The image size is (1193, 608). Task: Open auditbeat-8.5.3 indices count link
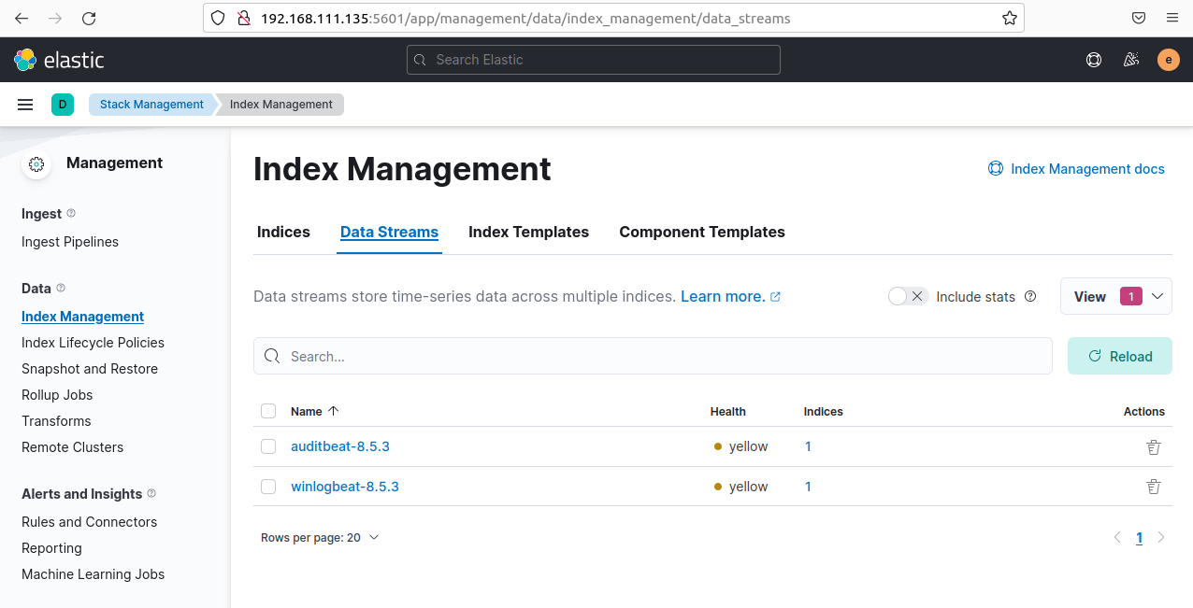point(808,446)
